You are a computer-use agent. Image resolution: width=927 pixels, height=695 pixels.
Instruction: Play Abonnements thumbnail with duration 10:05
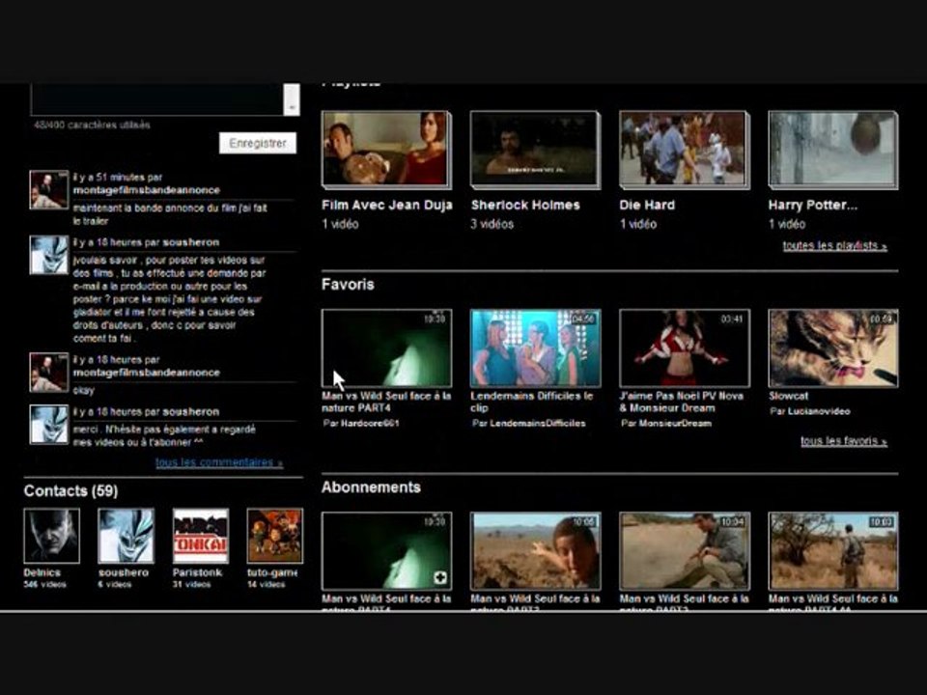535,551
